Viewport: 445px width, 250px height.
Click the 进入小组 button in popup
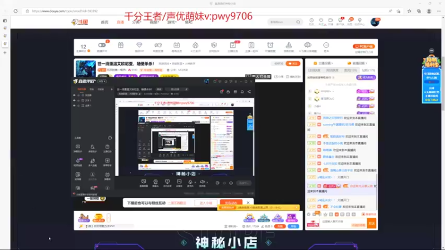click(206, 203)
